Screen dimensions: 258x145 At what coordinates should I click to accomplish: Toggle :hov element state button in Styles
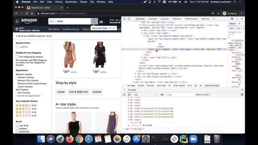click(x=231, y=28)
